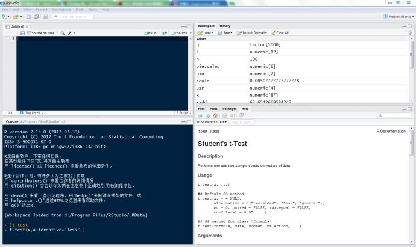Minimize the source editor pane
This screenshot has height=247, width=416.
(183, 26)
